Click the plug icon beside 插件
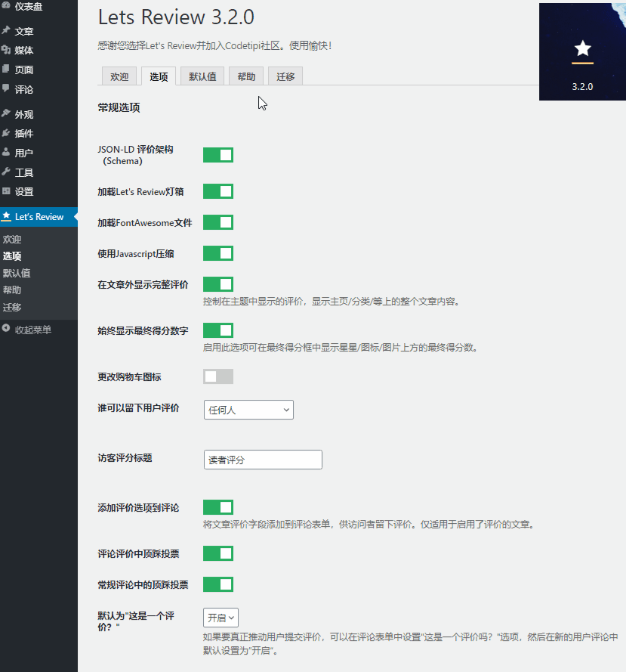626x672 pixels. click(6, 133)
